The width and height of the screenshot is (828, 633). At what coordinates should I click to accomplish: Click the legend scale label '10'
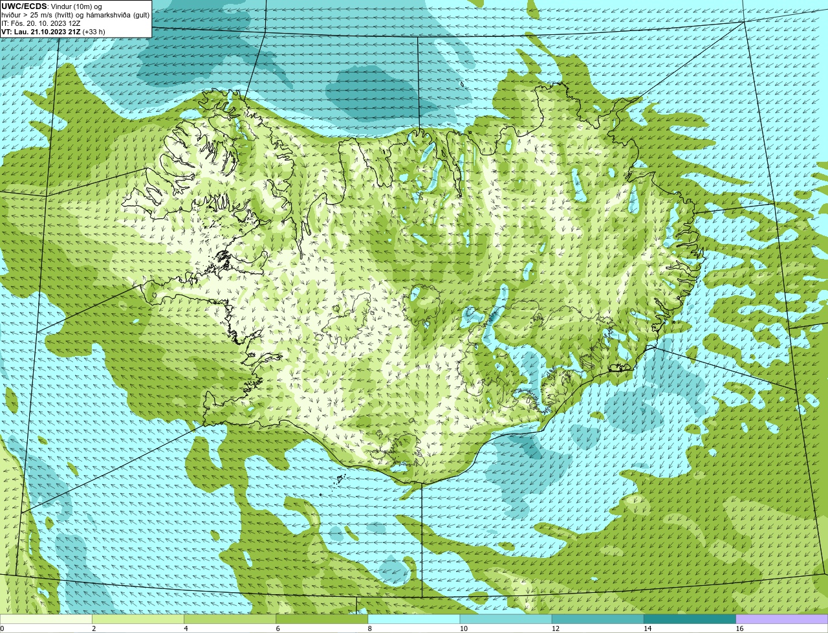[463, 628]
